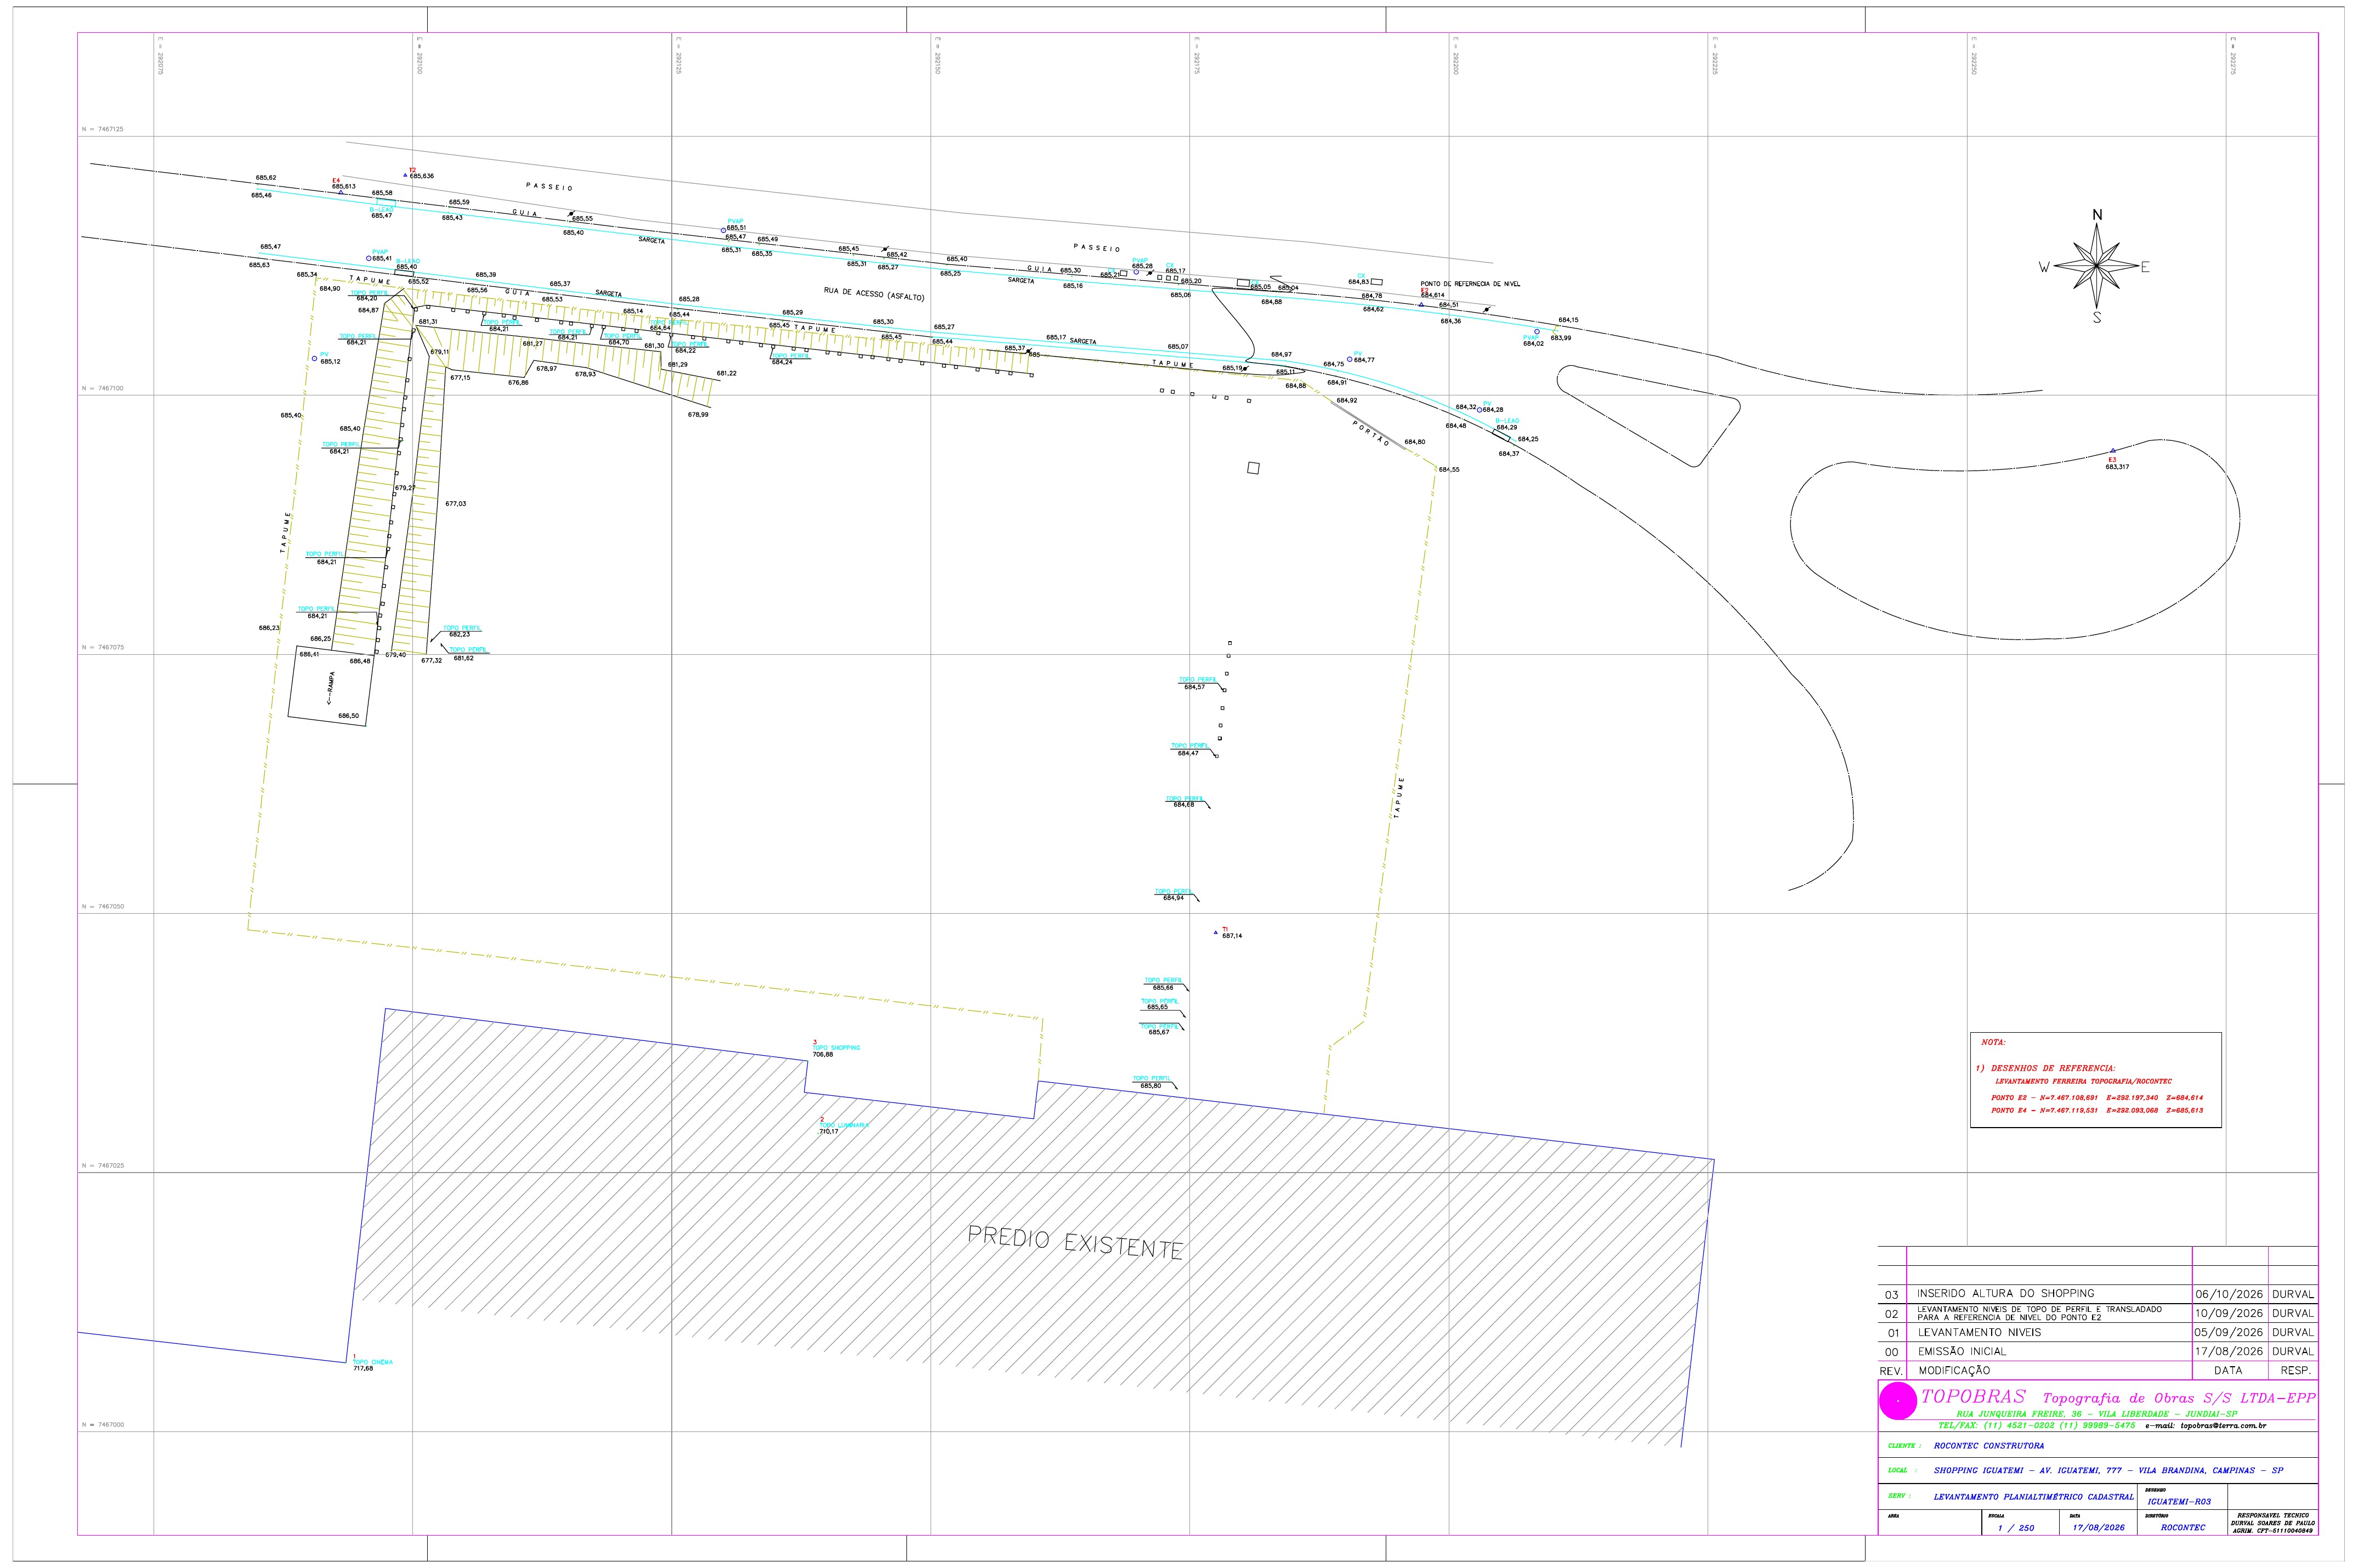Click the PORTÃO gate label

pyautogui.click(x=1369, y=434)
